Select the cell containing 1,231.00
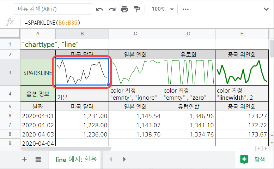Screen dimensions: 274x169 [82, 116]
